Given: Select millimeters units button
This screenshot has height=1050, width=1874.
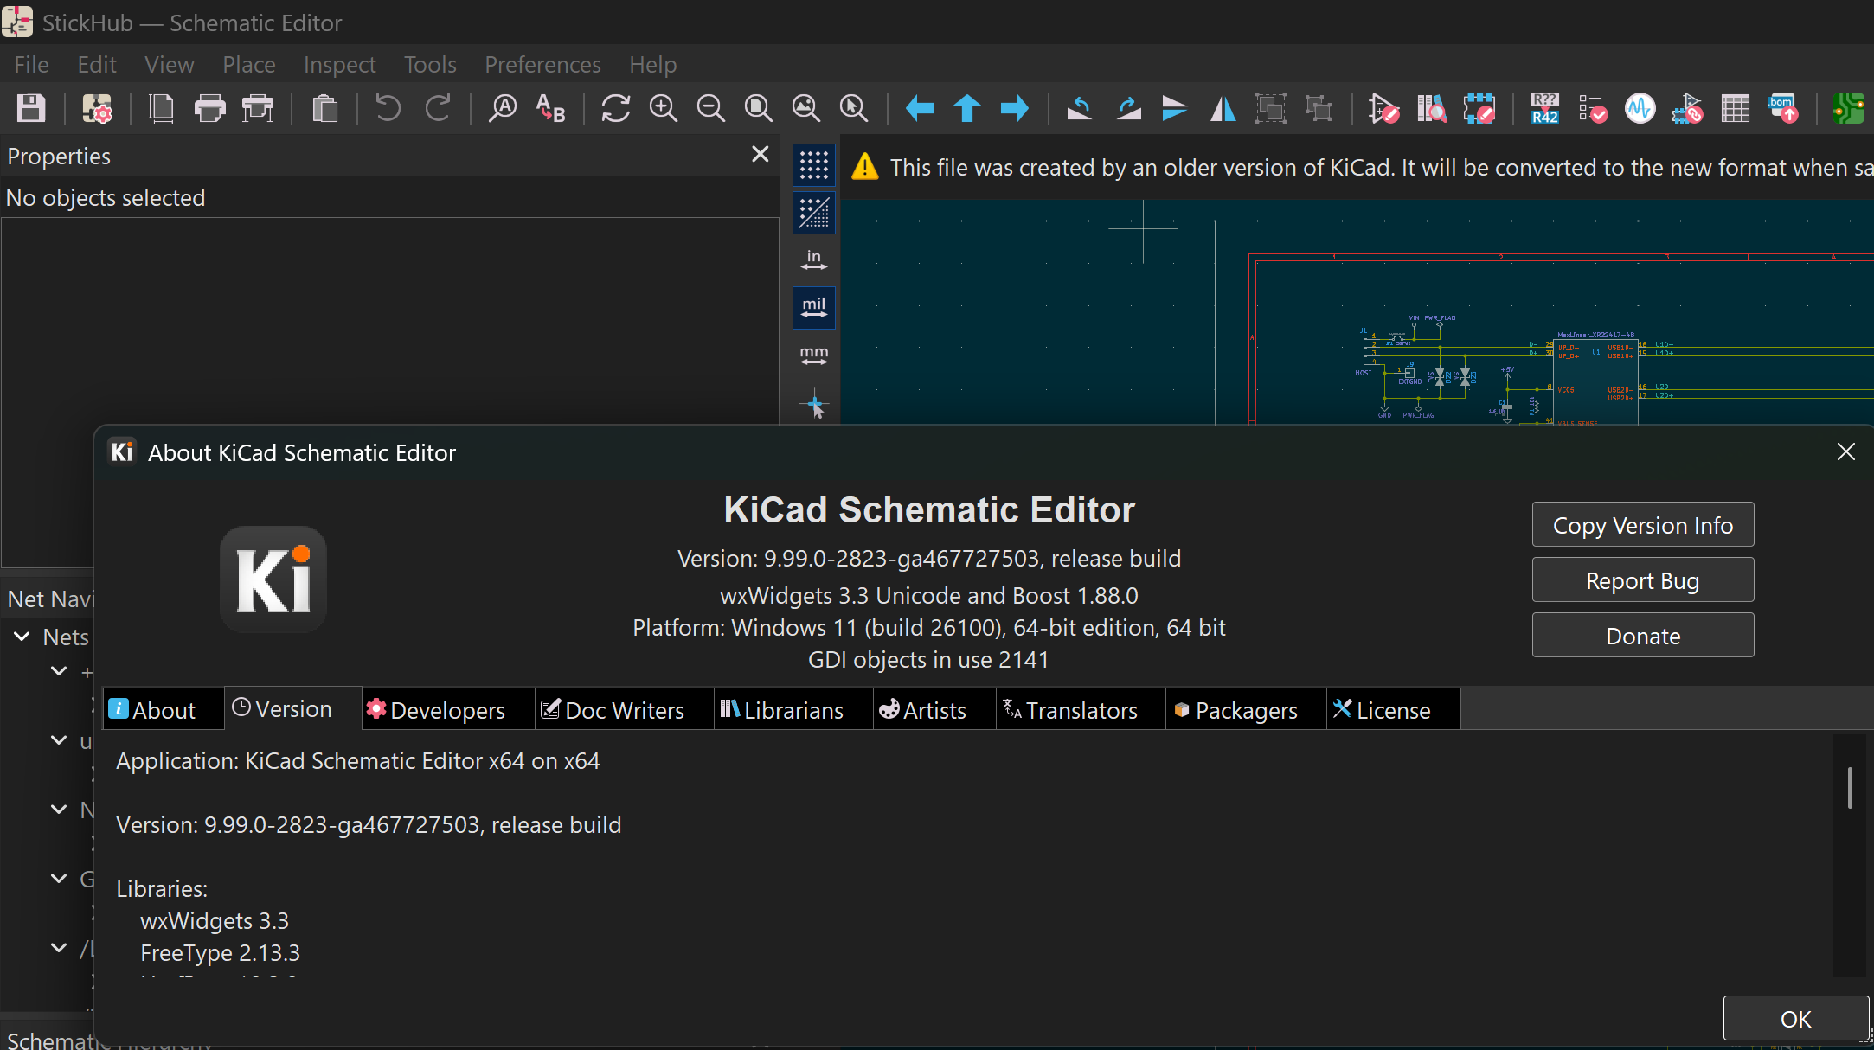Looking at the screenshot, I should [813, 356].
